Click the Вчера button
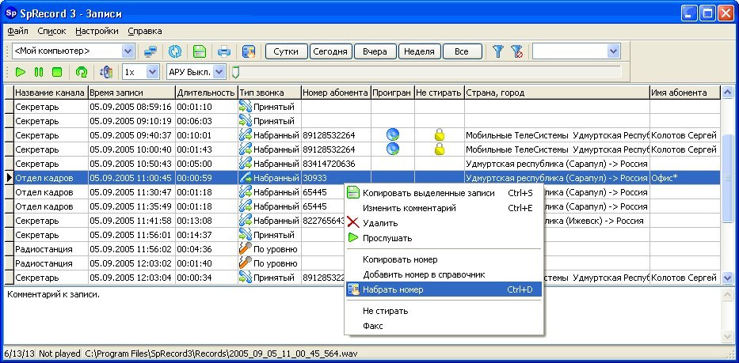 375,51
